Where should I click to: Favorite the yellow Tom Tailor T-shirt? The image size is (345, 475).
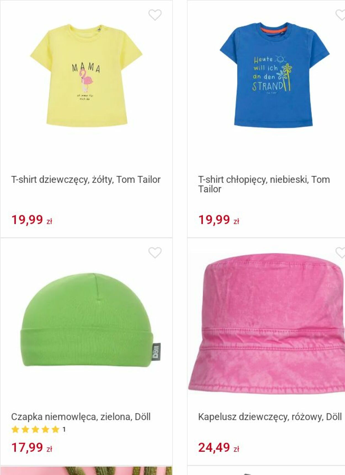point(155,15)
